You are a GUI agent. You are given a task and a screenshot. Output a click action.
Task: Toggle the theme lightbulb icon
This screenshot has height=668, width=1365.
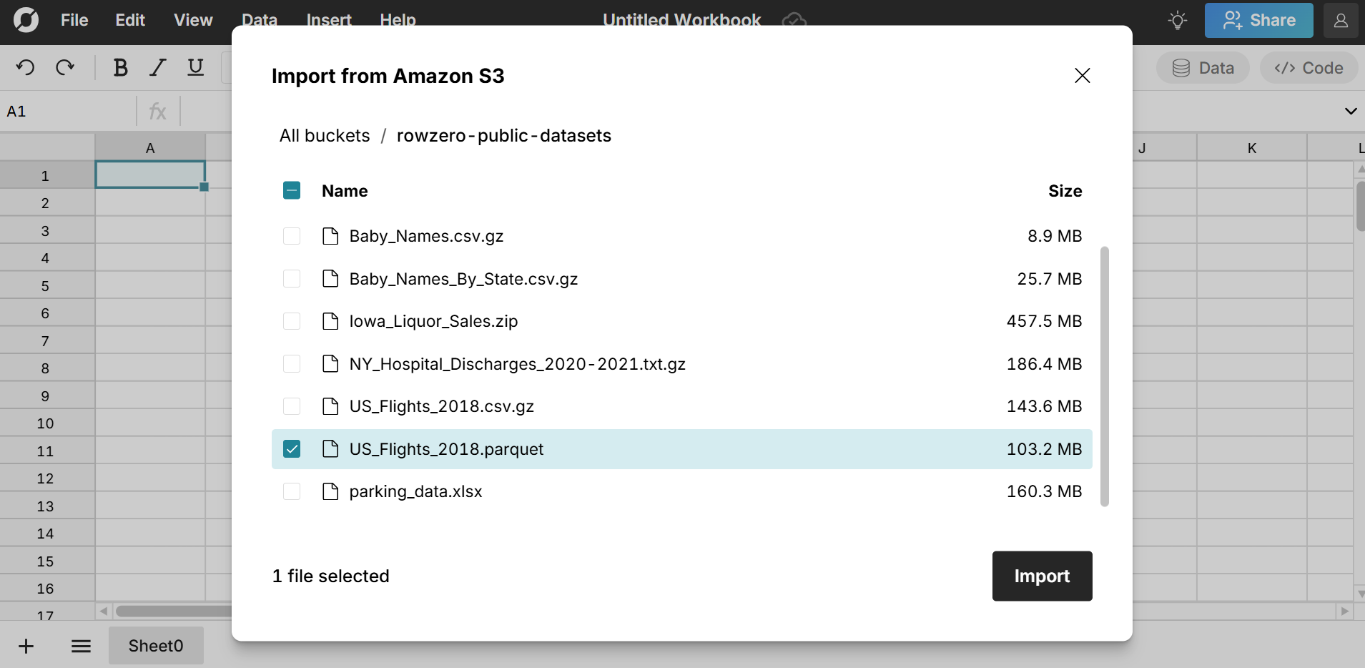tap(1177, 20)
